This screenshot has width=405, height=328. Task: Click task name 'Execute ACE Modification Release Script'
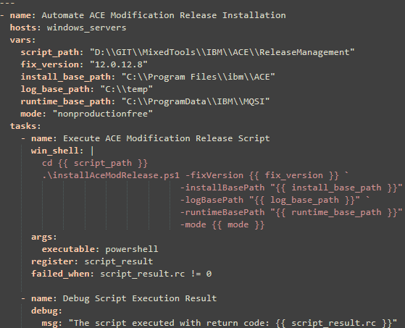tap(167, 138)
